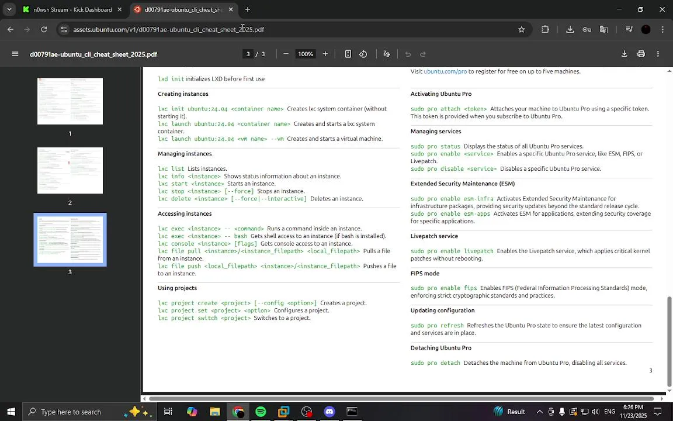This screenshot has width=673, height=421.
Task: Rotate the PDF counterclockwise
Action: point(363,54)
